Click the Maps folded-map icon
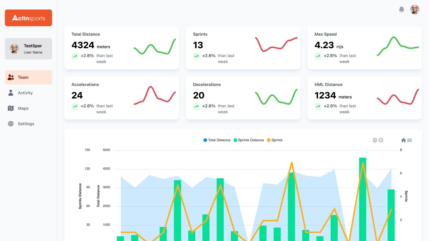The width and height of the screenshot is (429, 241). [11, 108]
